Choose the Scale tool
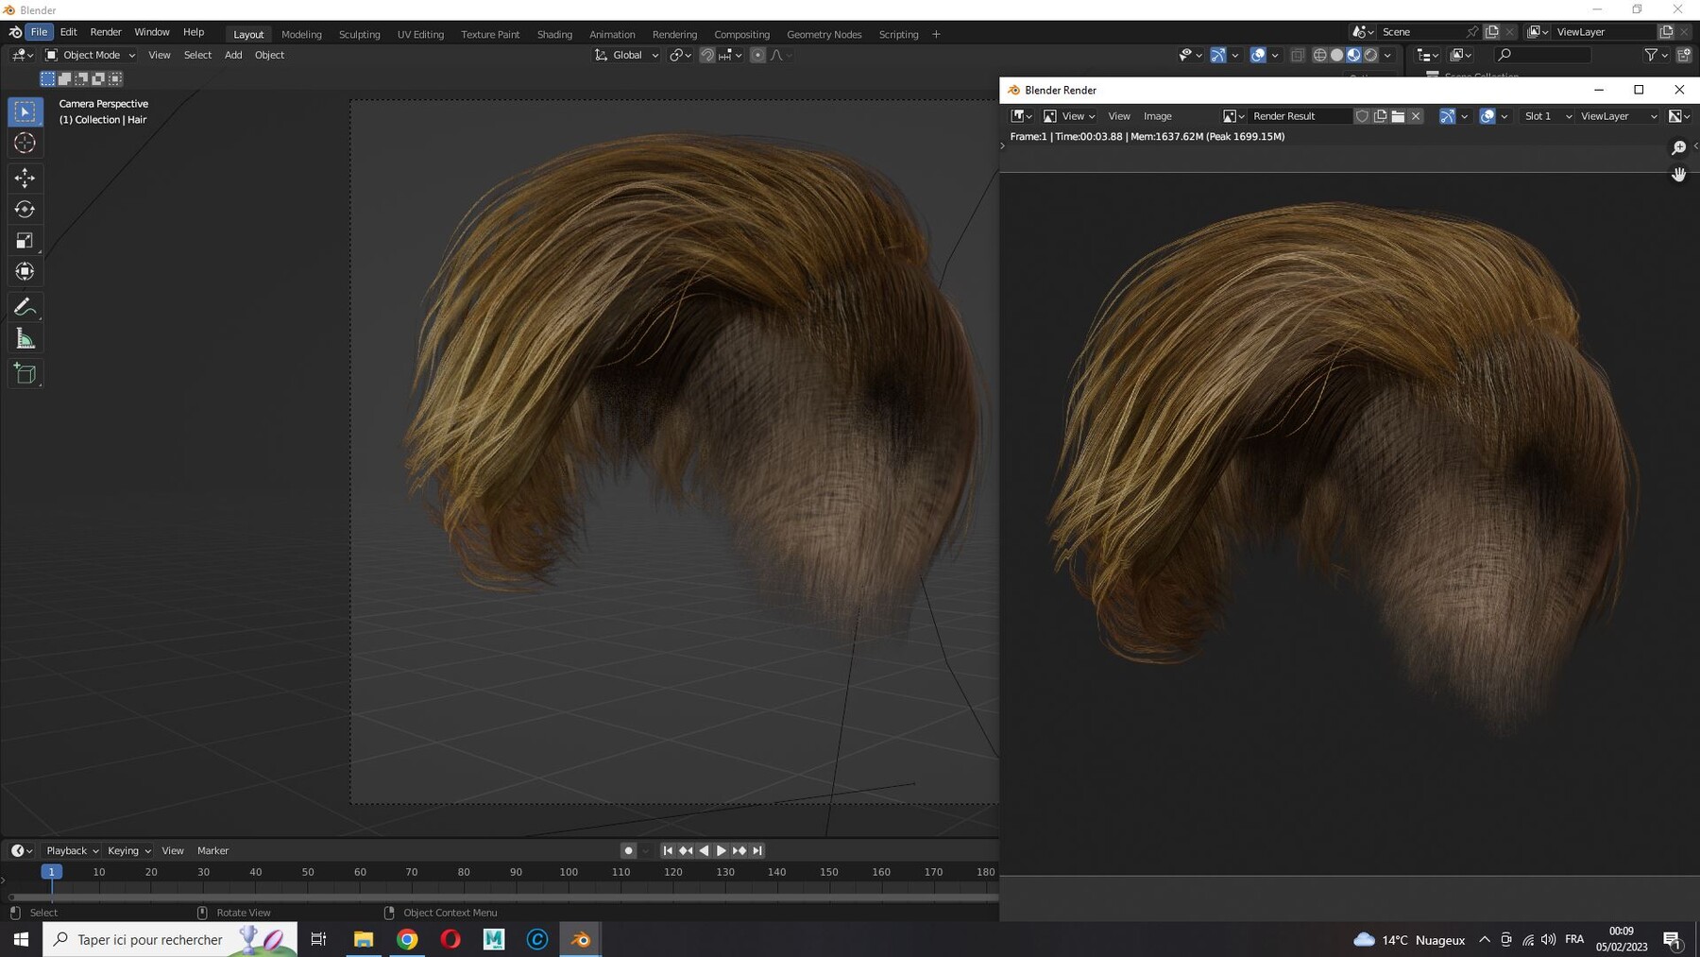The width and height of the screenshot is (1700, 957). (x=25, y=241)
